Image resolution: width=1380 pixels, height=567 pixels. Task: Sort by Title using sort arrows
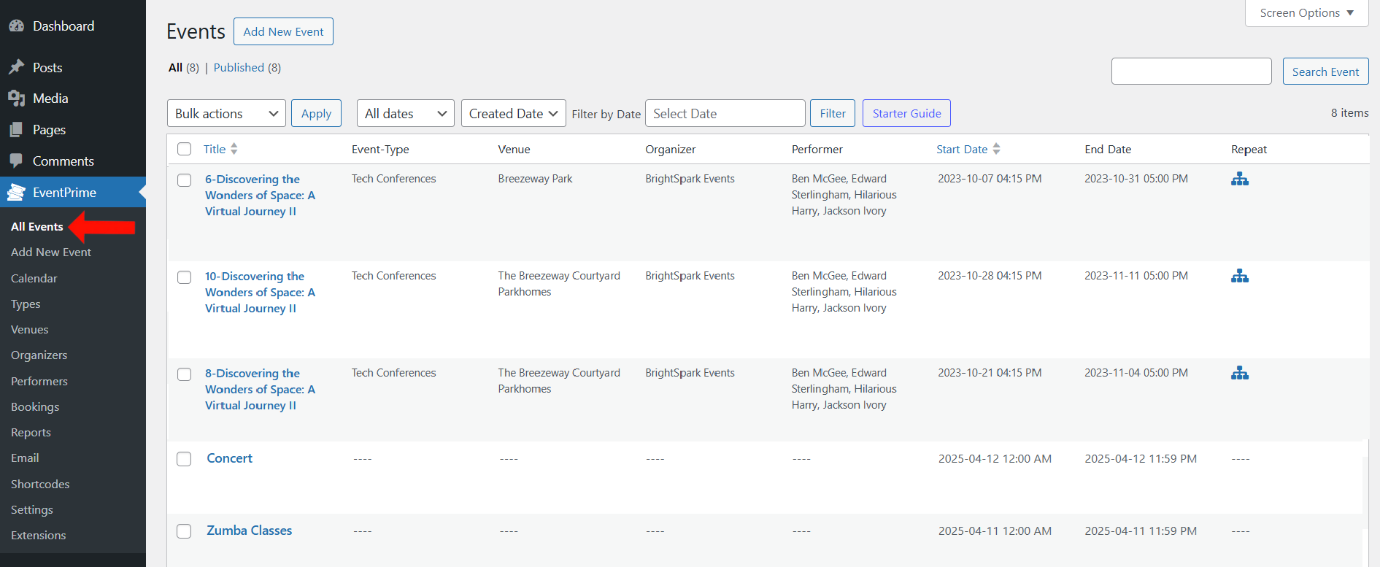click(234, 149)
